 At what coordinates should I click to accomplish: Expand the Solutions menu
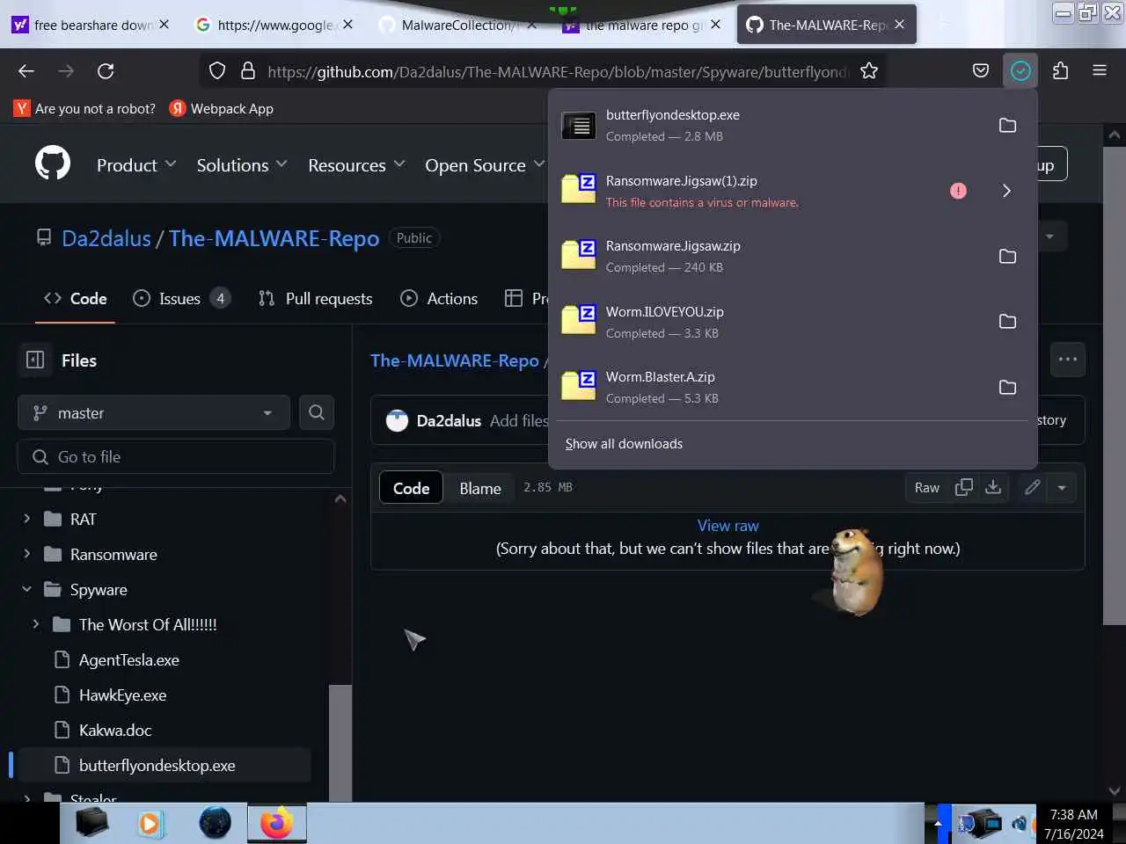[242, 165]
